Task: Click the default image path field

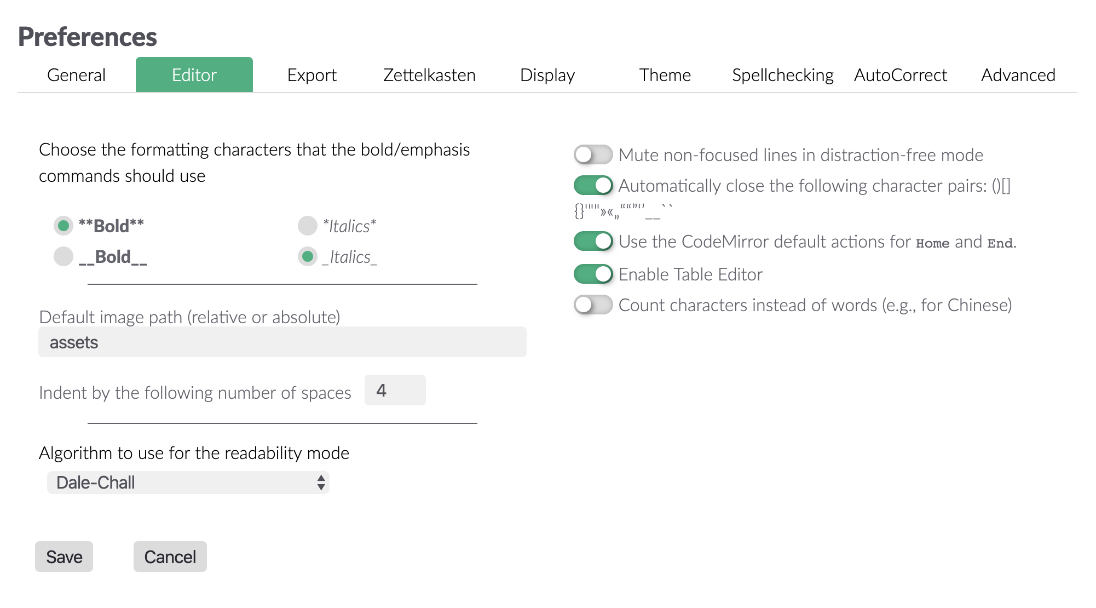Action: [282, 342]
